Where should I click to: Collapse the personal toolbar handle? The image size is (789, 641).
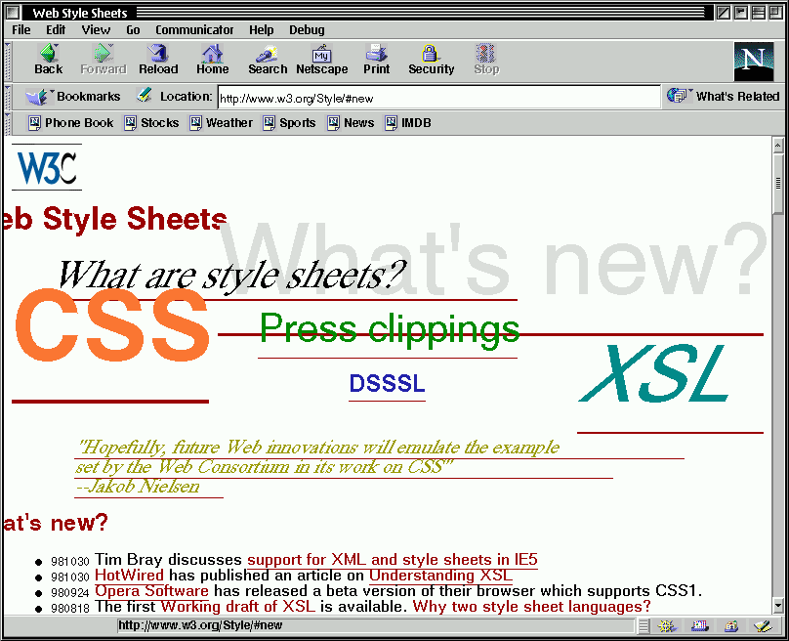point(7,123)
